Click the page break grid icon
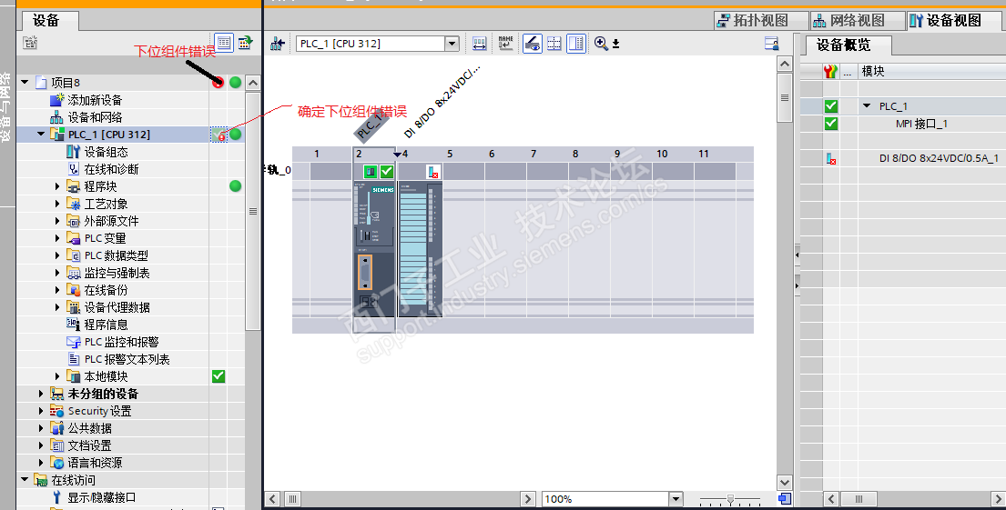Screen dimensions: 1006x510 click(554, 44)
